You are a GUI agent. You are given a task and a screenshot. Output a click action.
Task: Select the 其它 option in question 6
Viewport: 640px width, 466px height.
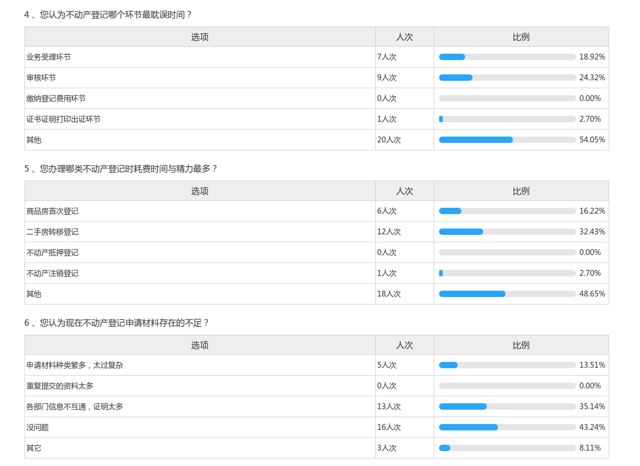pos(33,448)
